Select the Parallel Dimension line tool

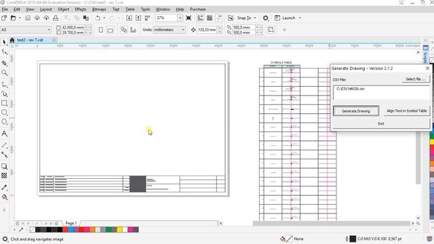[4, 145]
